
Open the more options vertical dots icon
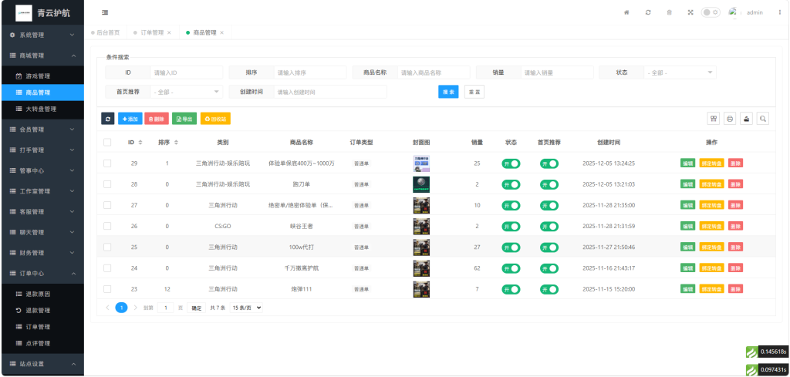click(779, 12)
